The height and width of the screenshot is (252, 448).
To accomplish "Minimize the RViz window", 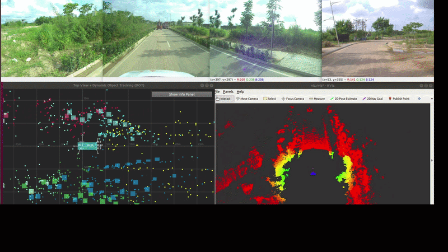I will 421,86.
